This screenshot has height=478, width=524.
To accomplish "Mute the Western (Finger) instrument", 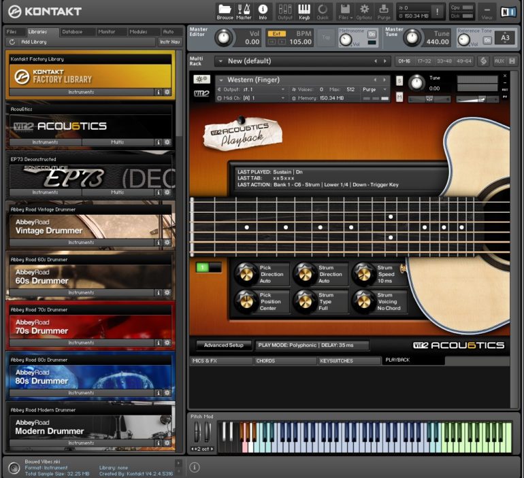I will tap(399, 97).
